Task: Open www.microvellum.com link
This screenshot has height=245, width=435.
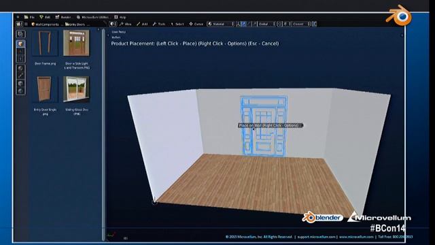Action: click(356, 237)
